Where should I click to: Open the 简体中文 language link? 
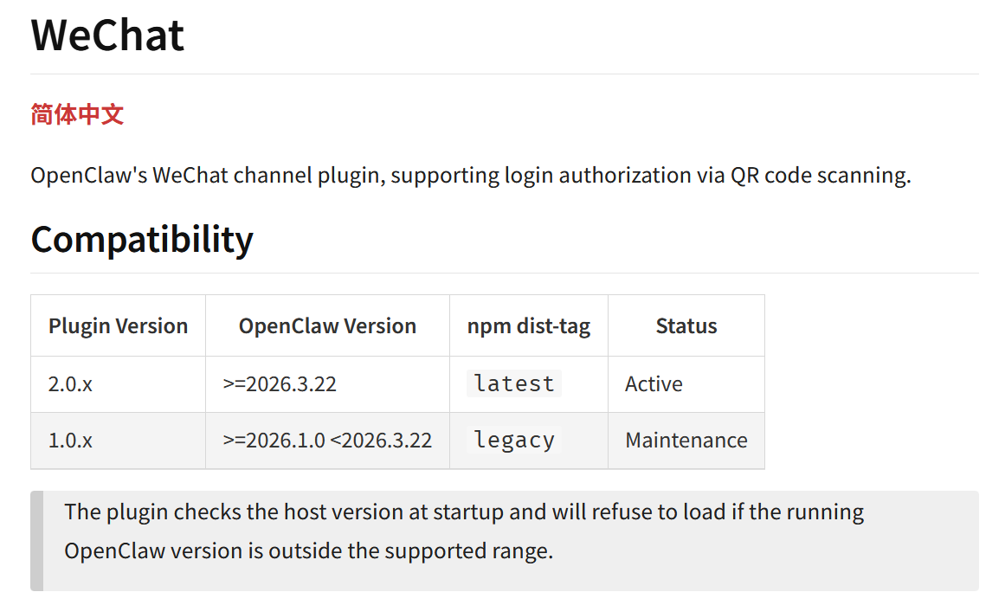77,114
